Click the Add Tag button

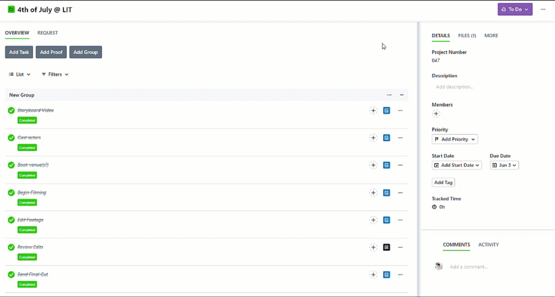point(443,183)
